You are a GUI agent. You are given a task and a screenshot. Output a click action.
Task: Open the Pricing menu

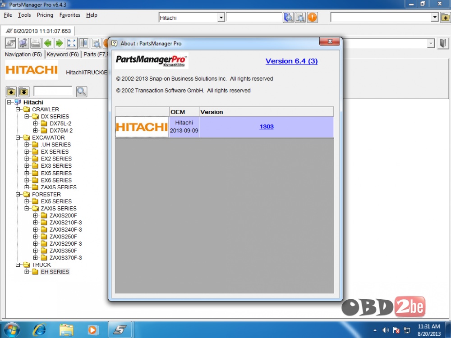coord(45,15)
